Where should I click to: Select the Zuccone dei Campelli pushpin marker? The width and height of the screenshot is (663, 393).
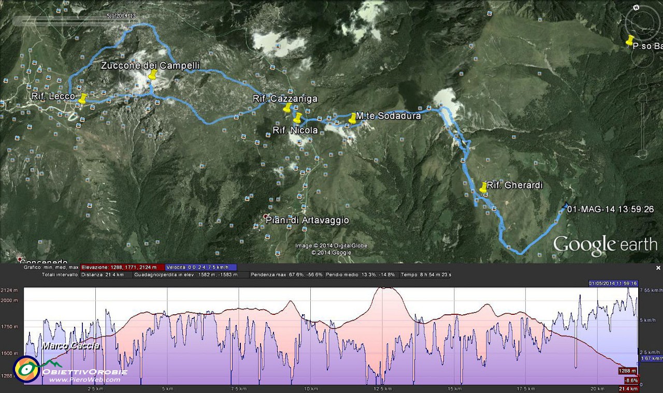pos(152,76)
